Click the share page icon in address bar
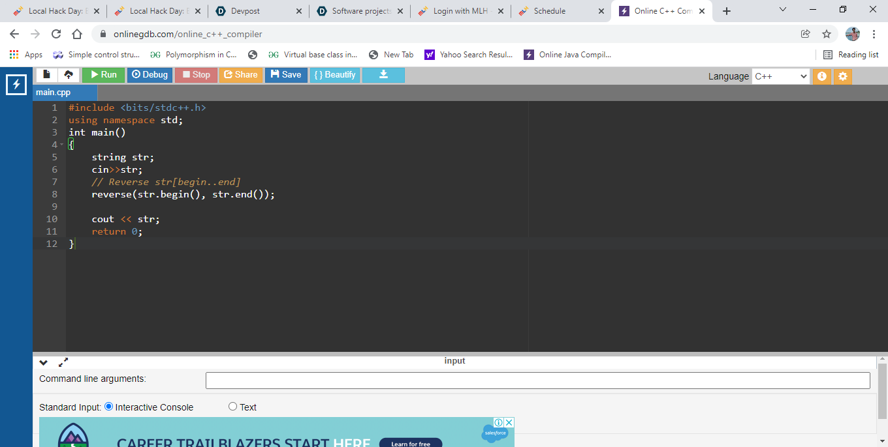888x447 pixels. [806, 34]
